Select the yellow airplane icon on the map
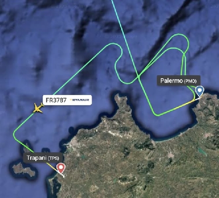Screen dimensions: 219x198 coord(38,108)
